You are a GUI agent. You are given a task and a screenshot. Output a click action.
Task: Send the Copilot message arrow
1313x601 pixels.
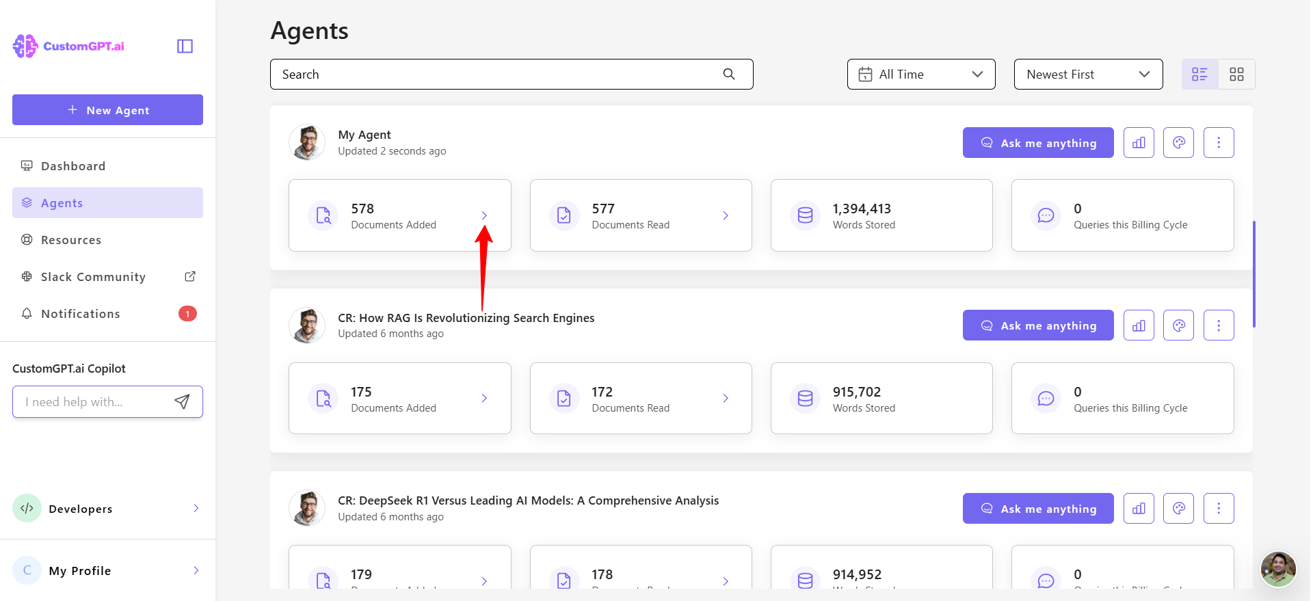182,401
